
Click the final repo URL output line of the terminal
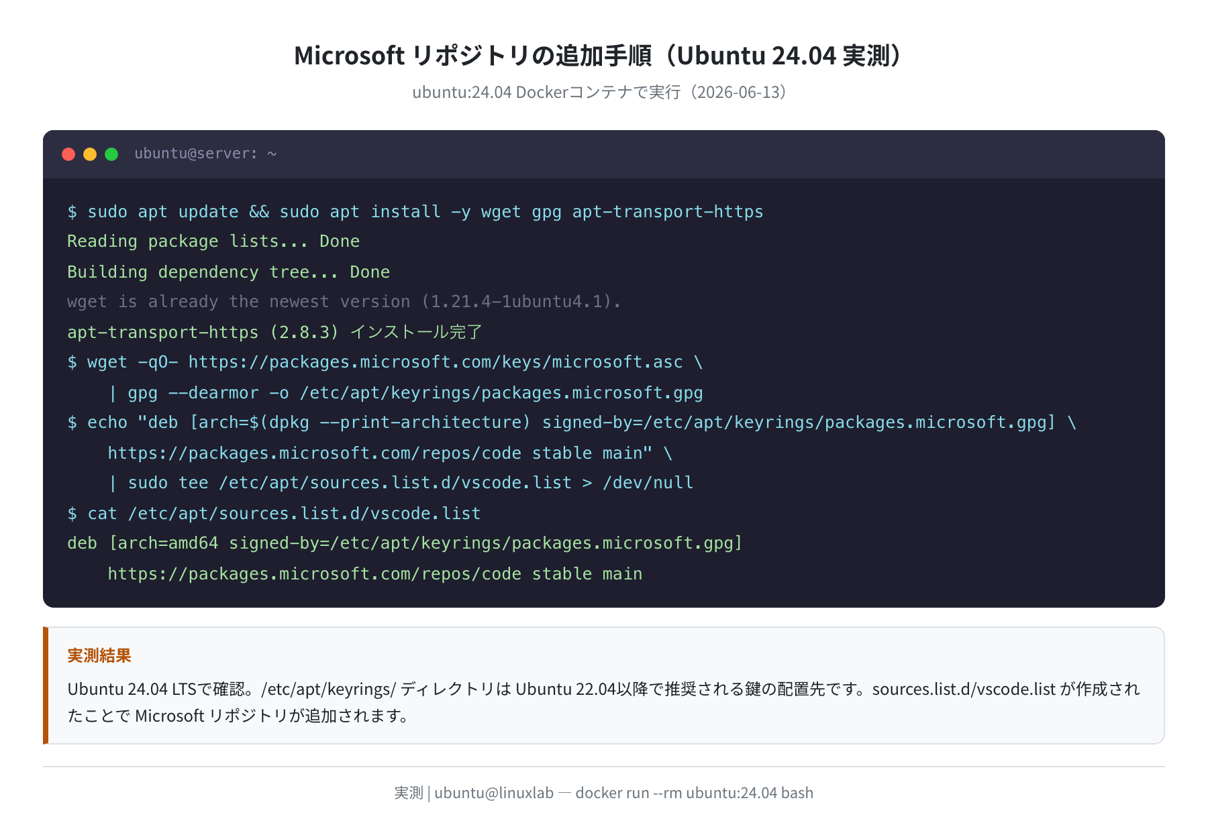pyautogui.click(x=375, y=574)
